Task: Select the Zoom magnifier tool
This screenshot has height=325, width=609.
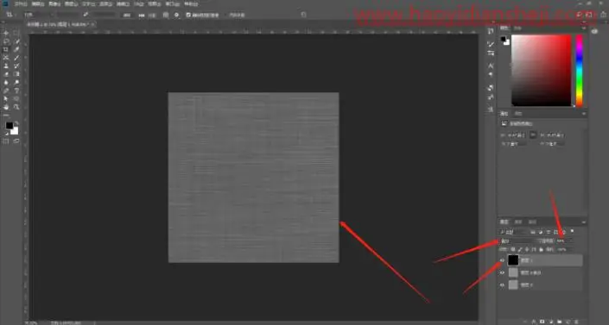Action: [x=16, y=107]
